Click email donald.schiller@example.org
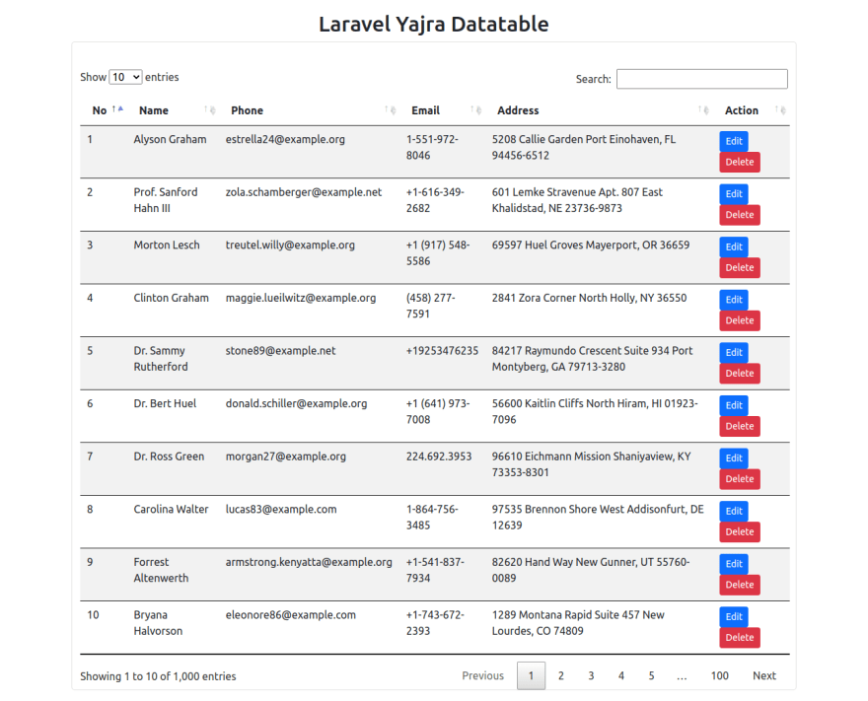The image size is (868, 701). tap(296, 403)
